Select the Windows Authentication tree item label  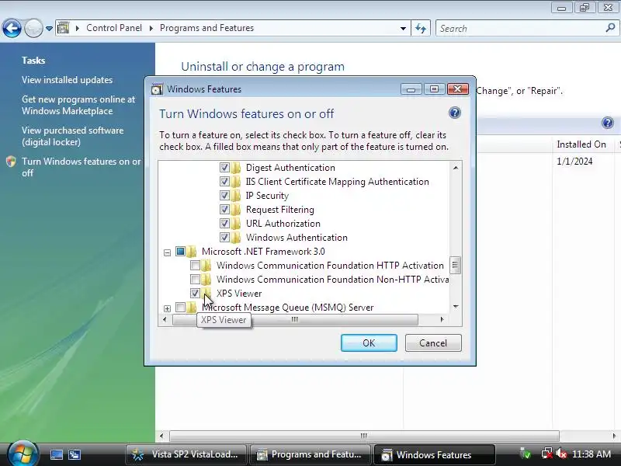coord(297,238)
